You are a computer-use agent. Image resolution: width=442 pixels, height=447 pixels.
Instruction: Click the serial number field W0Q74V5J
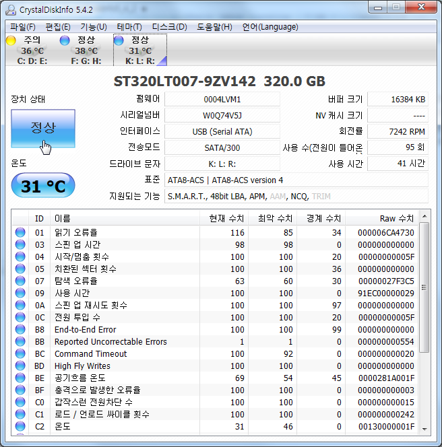click(x=222, y=116)
